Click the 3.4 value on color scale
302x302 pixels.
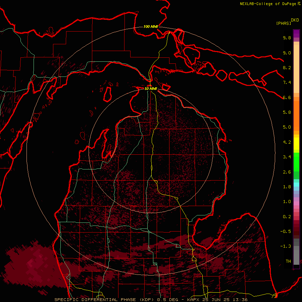click(x=287, y=157)
